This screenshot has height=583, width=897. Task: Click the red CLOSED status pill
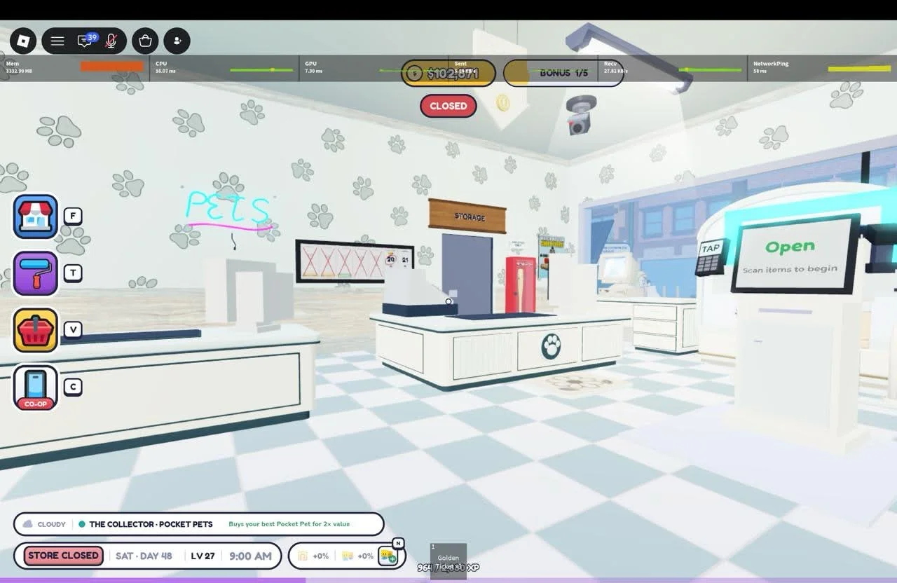point(448,106)
